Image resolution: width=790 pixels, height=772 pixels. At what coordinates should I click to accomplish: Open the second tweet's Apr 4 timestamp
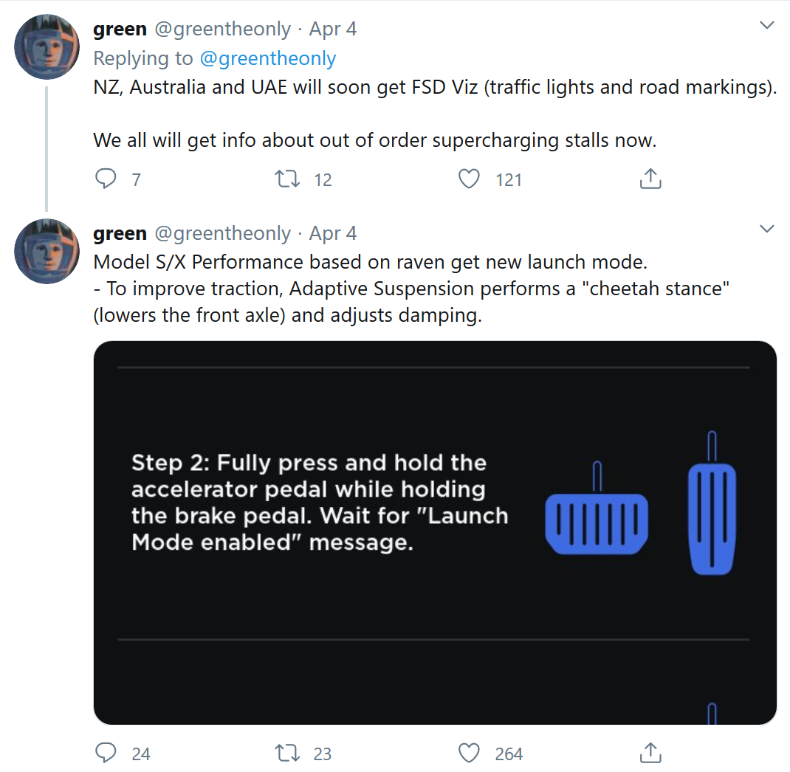point(332,233)
